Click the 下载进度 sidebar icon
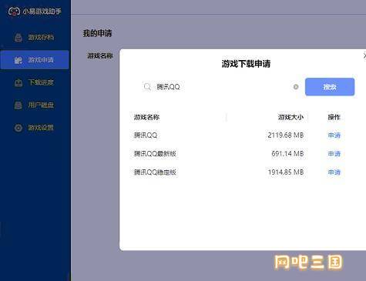 (18, 82)
